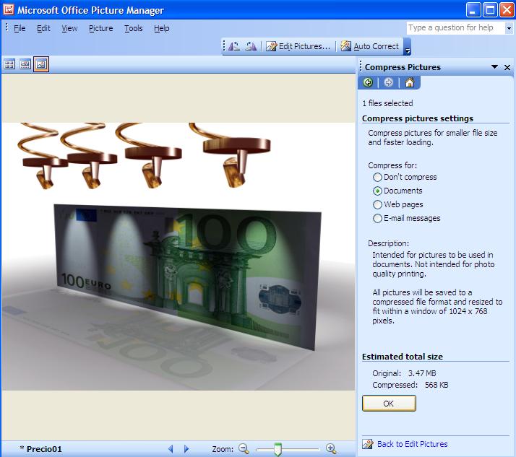Select the Web pages compression option
516x457 pixels.
[397, 204]
